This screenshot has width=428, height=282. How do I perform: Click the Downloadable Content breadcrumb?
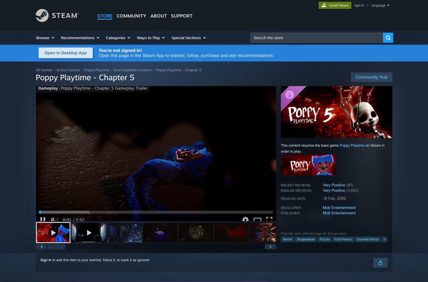pyautogui.click(x=132, y=70)
